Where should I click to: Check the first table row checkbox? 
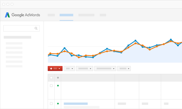tap(51, 85)
